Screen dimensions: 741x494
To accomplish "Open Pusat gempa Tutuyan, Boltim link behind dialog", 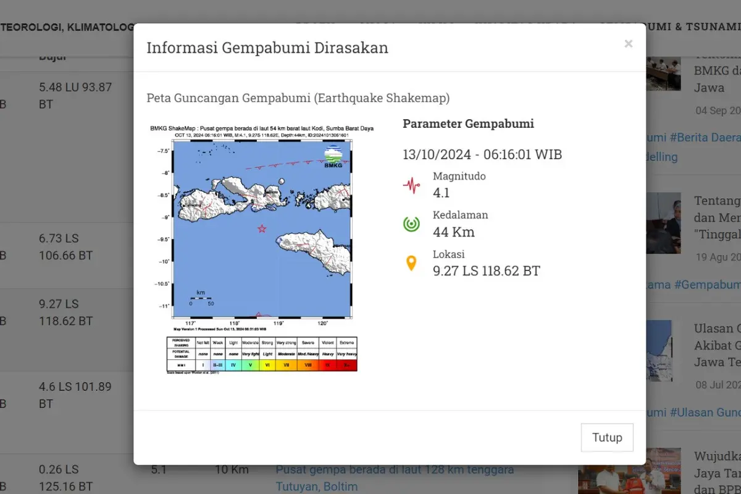I will click(x=395, y=477).
